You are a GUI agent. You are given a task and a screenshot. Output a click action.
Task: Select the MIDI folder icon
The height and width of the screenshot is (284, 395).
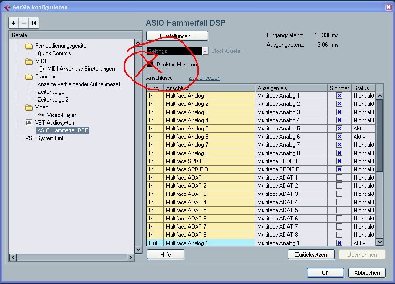tap(29, 61)
